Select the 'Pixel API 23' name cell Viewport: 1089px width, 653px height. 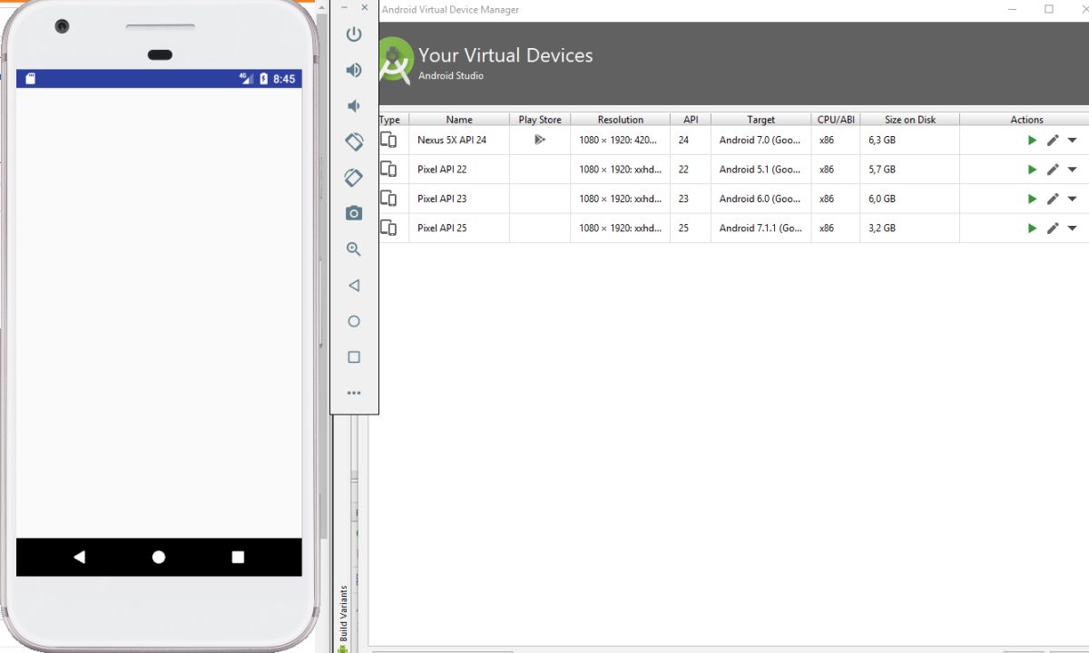459,199
